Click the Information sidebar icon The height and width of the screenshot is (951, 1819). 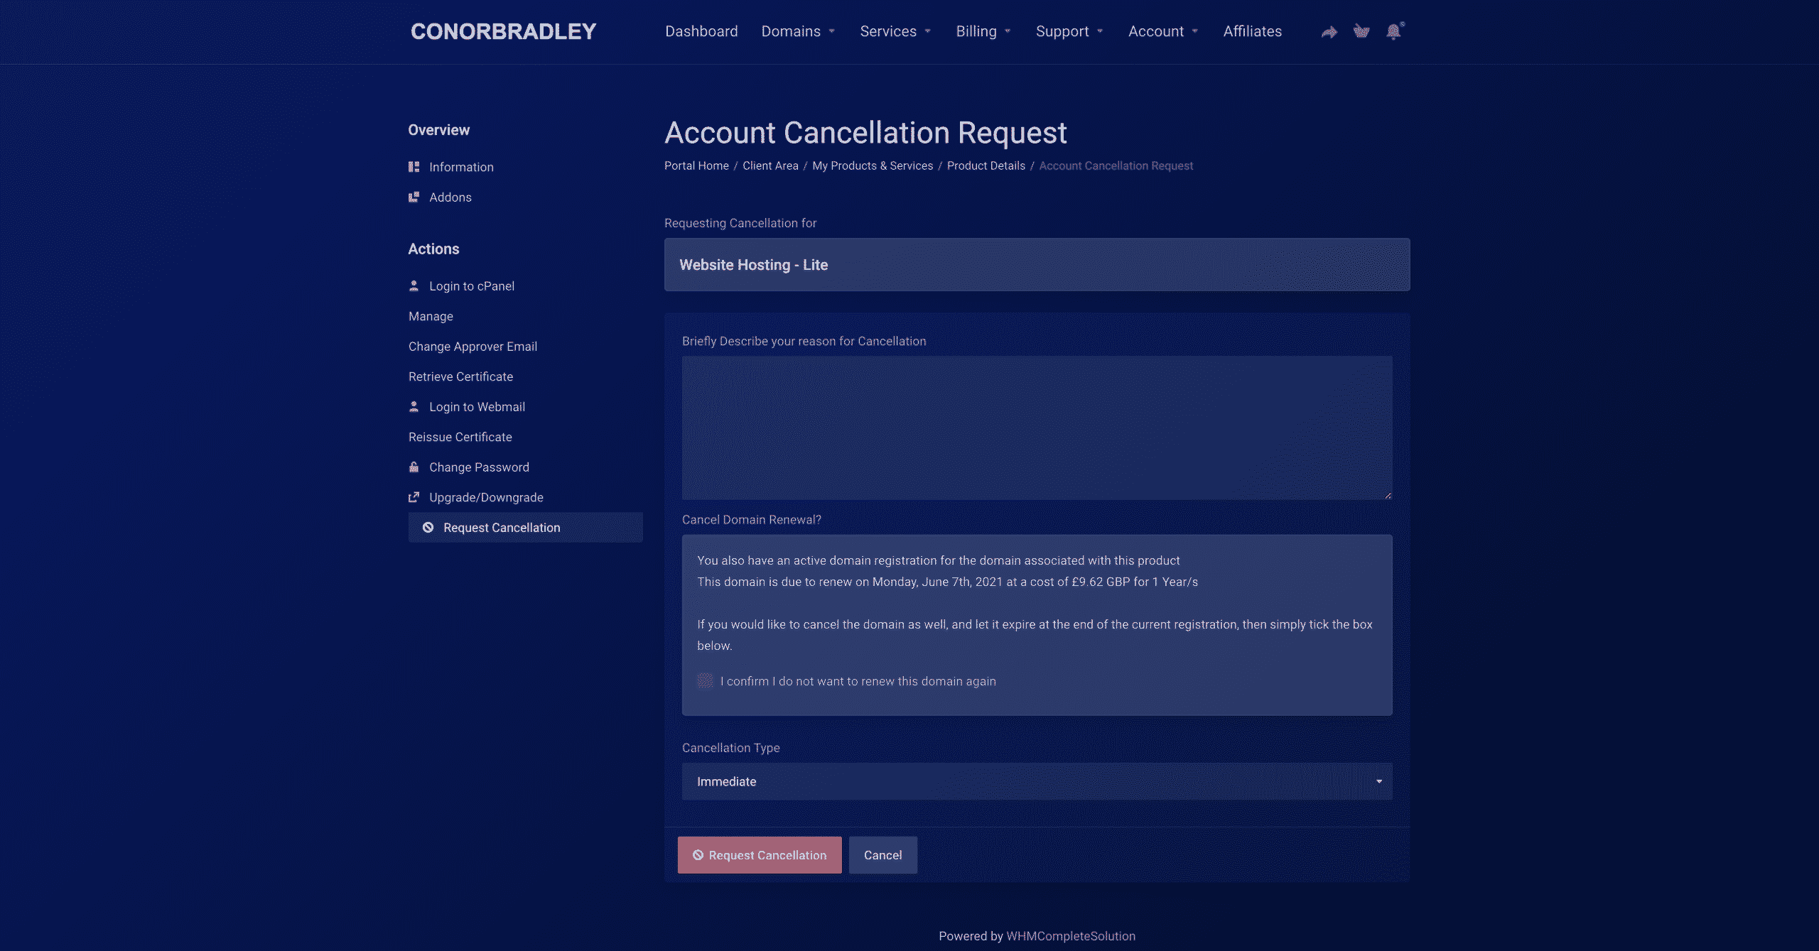tap(414, 167)
